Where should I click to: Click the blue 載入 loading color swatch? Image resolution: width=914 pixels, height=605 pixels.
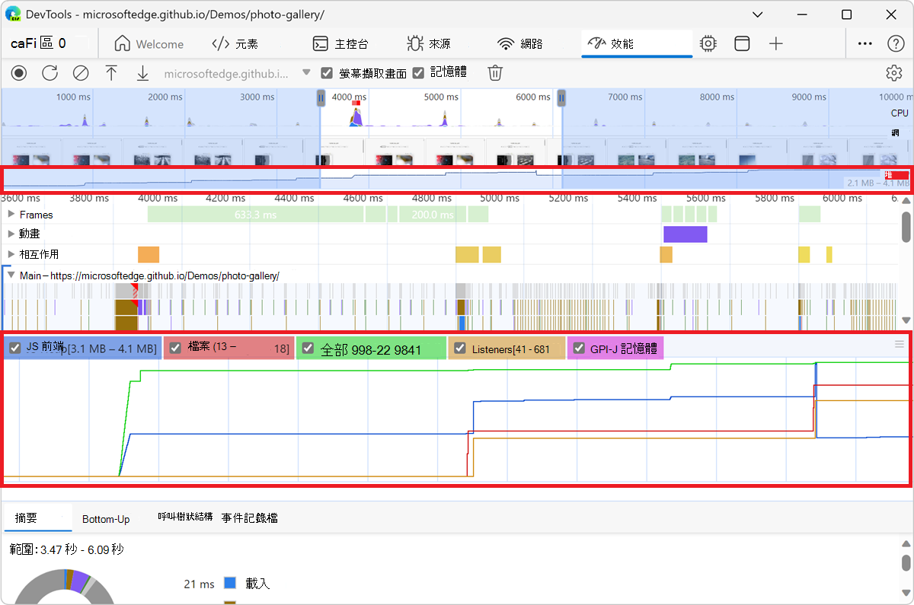(x=230, y=584)
